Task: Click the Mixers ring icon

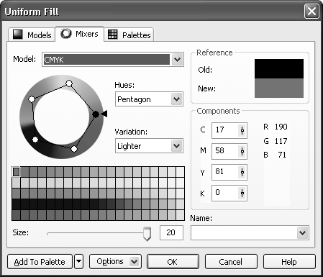Action: 66,34
